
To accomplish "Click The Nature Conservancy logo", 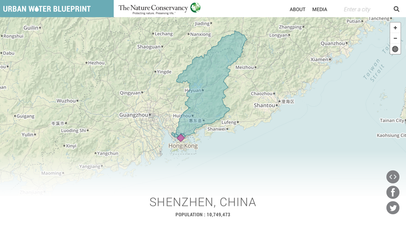I will coord(160,8).
